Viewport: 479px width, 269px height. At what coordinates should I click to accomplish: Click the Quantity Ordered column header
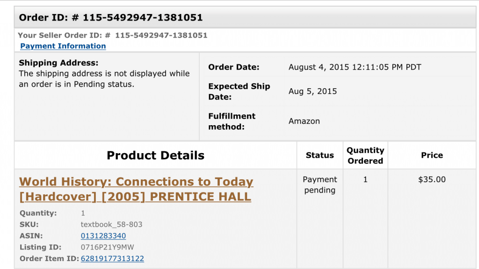tap(365, 156)
